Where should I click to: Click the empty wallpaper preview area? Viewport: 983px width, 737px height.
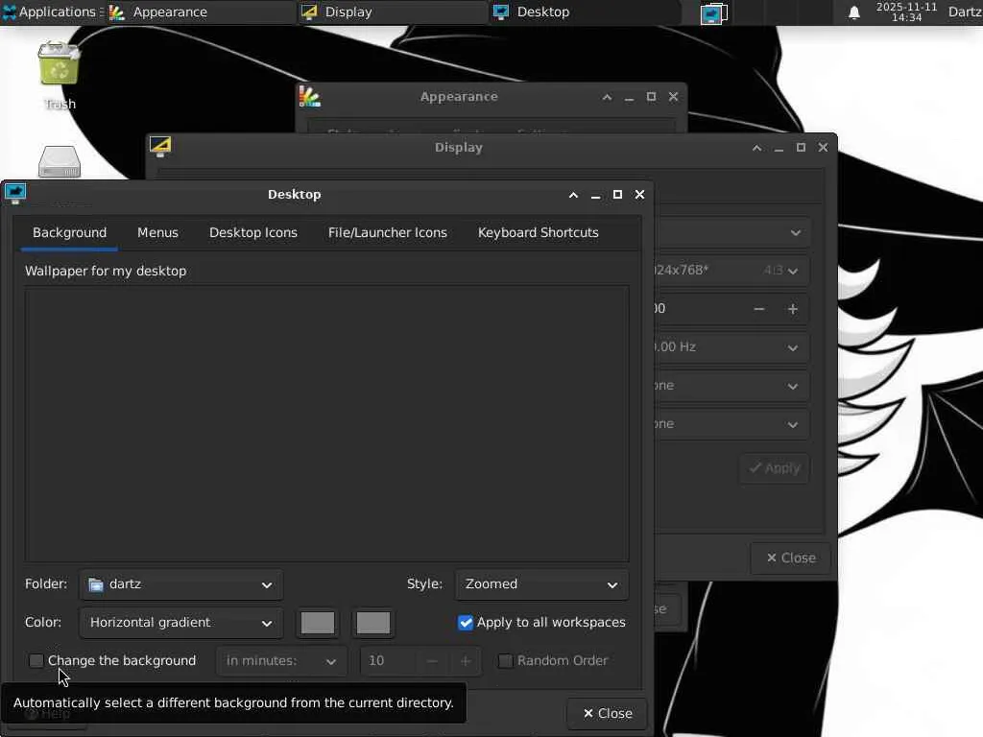pos(326,423)
